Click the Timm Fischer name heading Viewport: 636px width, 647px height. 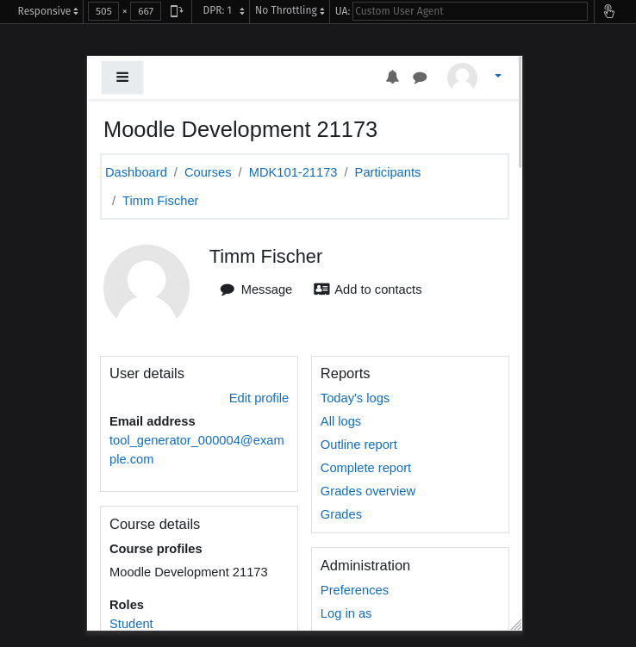click(x=265, y=256)
